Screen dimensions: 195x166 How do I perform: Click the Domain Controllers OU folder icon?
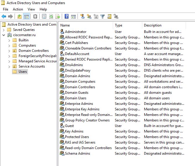click(15, 51)
